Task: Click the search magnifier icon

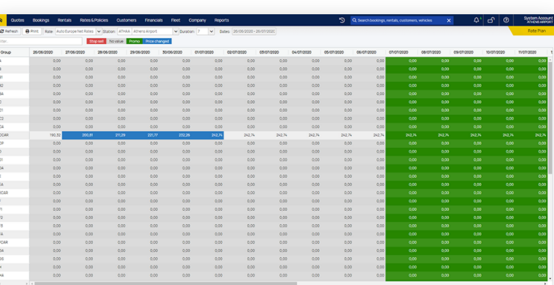Action: pos(354,20)
